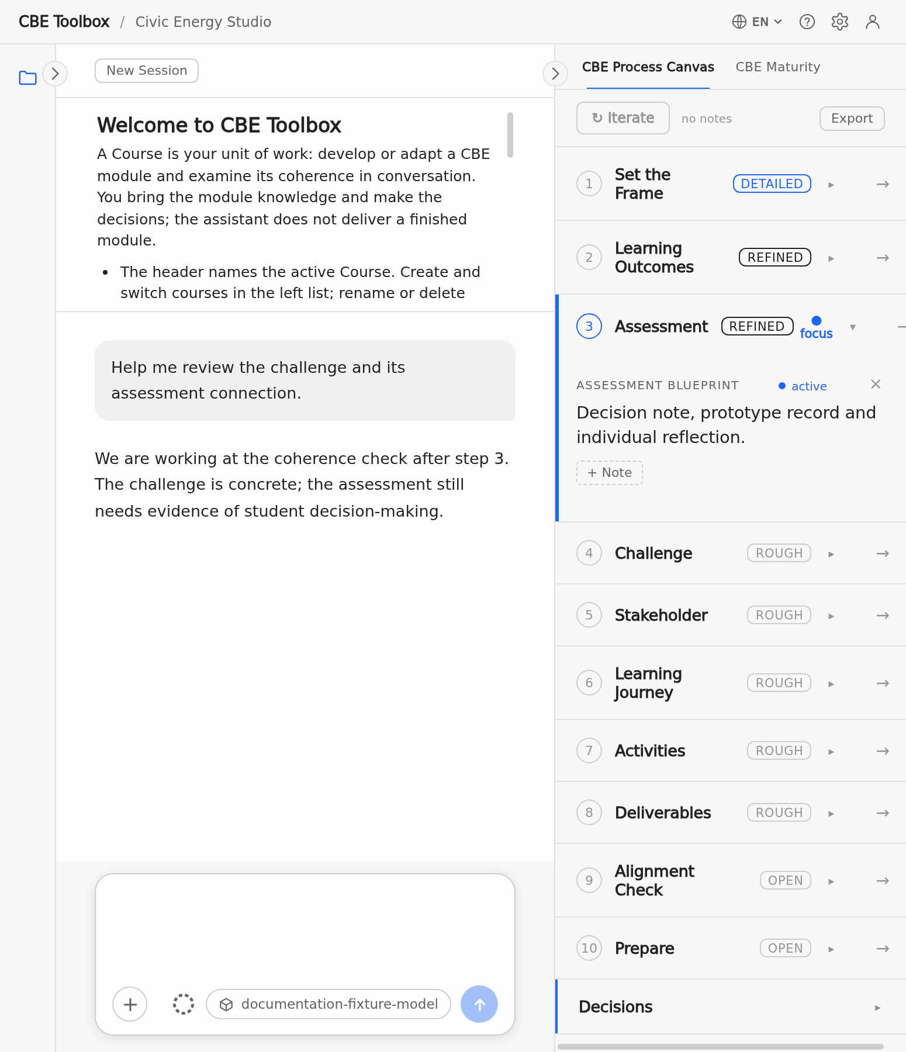Click the New Session button
The width and height of the screenshot is (906, 1052).
[147, 71]
